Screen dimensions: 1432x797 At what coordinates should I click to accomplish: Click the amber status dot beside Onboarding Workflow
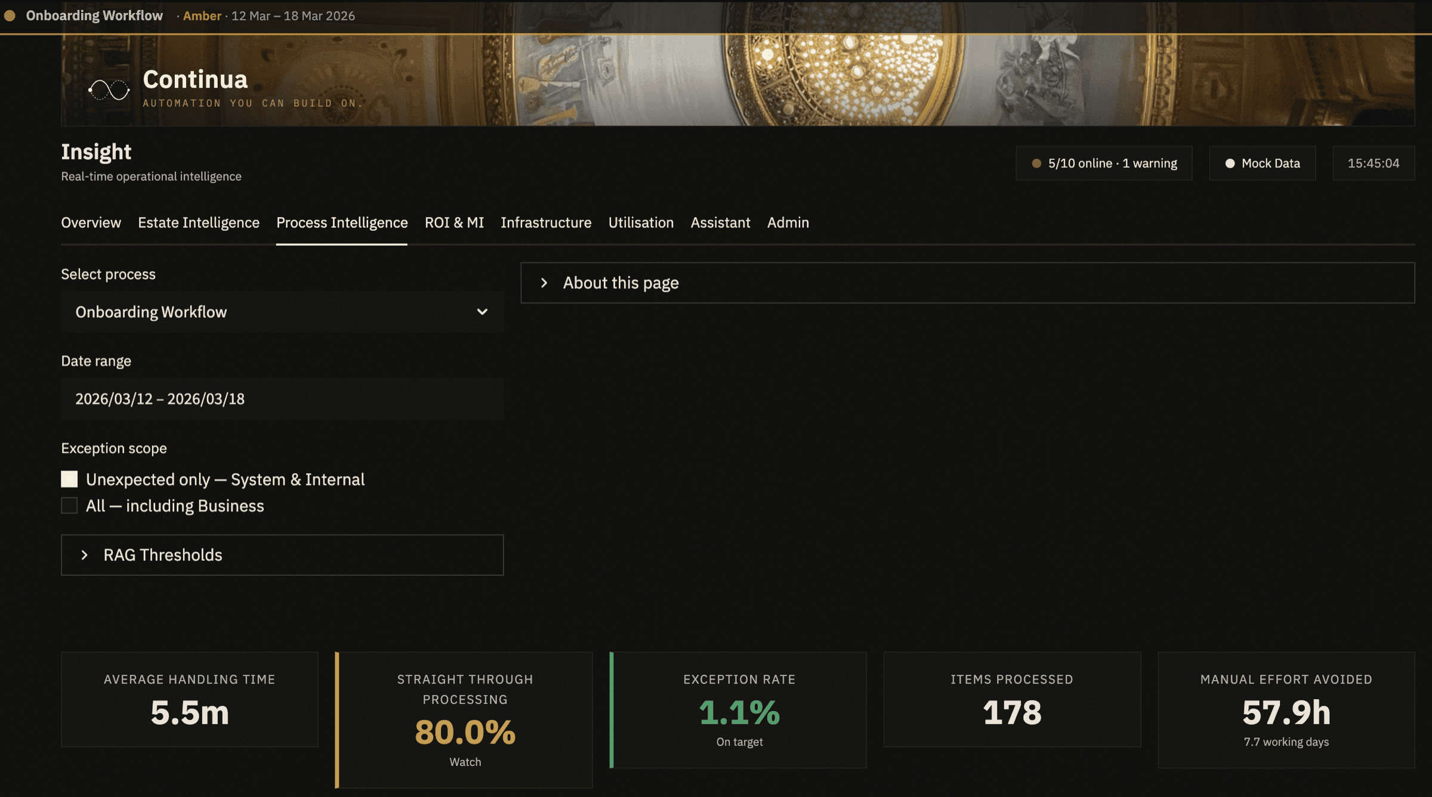(x=10, y=16)
